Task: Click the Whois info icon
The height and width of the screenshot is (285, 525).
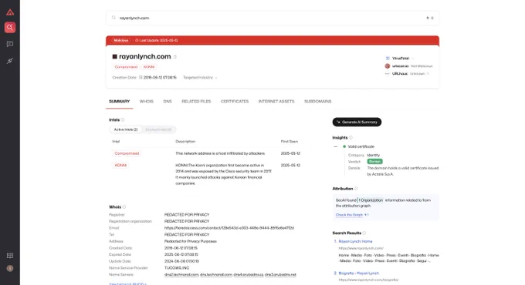Action: pos(124,206)
